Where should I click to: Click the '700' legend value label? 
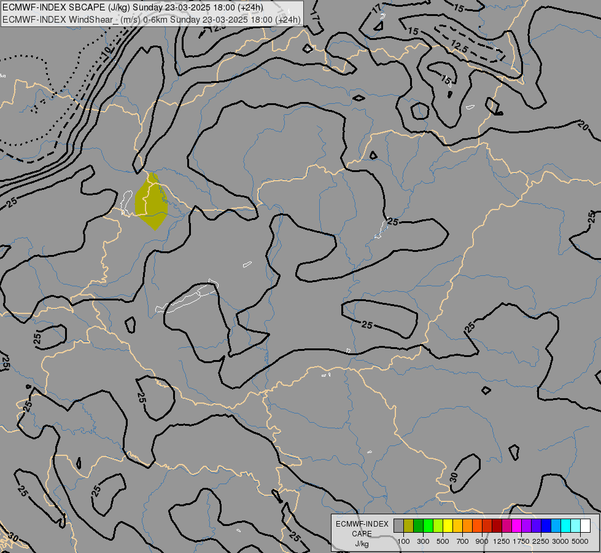(x=463, y=541)
